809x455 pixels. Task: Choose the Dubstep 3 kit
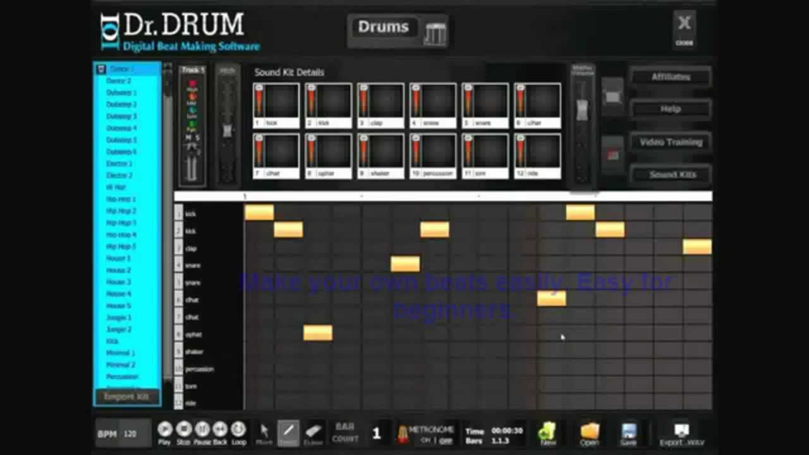coord(121,116)
